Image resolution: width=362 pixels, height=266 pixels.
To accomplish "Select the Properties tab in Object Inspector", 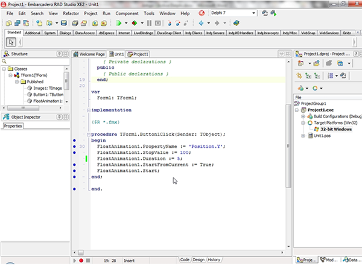I will pos(13,126).
